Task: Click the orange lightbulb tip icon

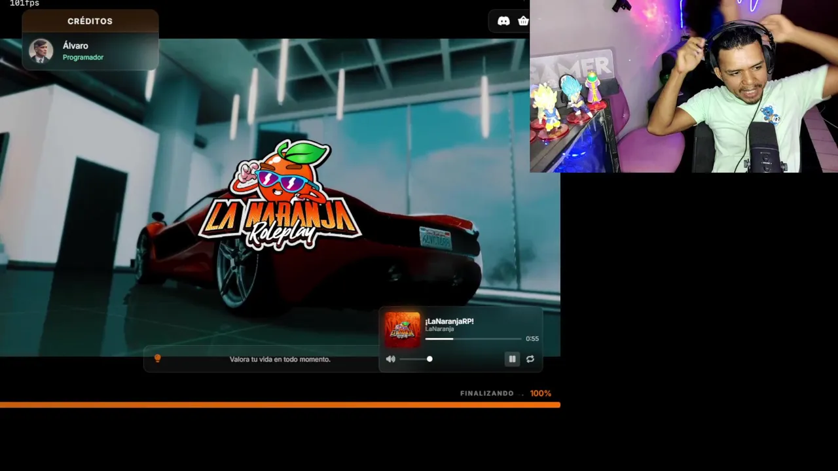Action: (157, 358)
